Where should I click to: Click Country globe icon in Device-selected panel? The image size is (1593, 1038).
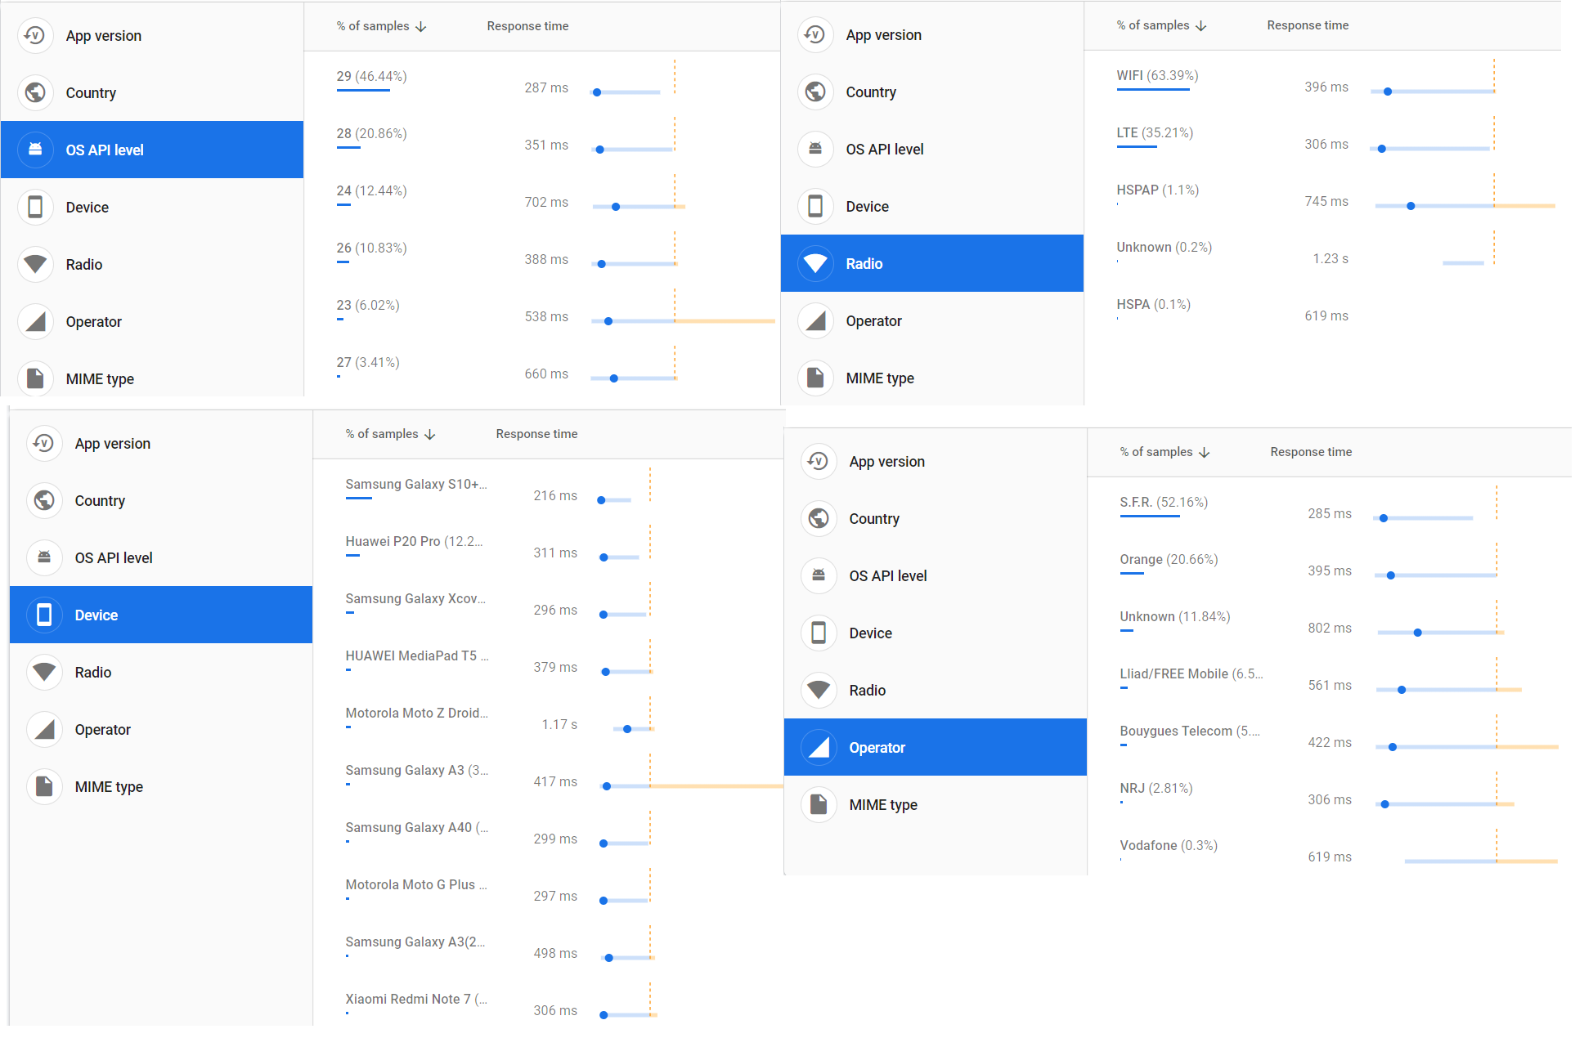click(x=44, y=500)
